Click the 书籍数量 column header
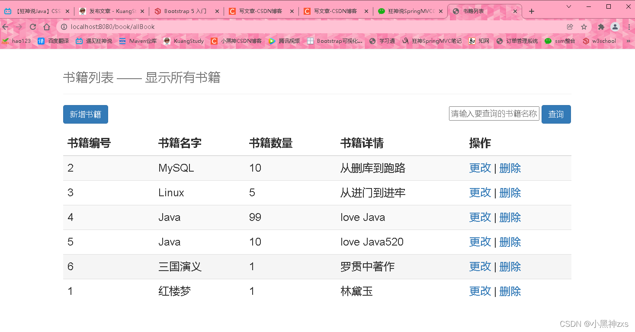This screenshot has height=332, width=635. (271, 143)
